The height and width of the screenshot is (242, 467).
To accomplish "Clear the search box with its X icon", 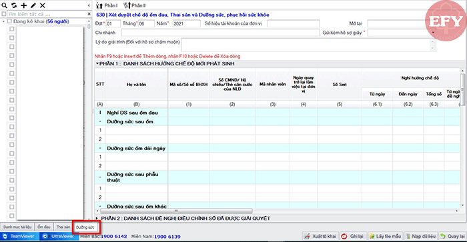I will pyautogui.click(x=89, y=14).
